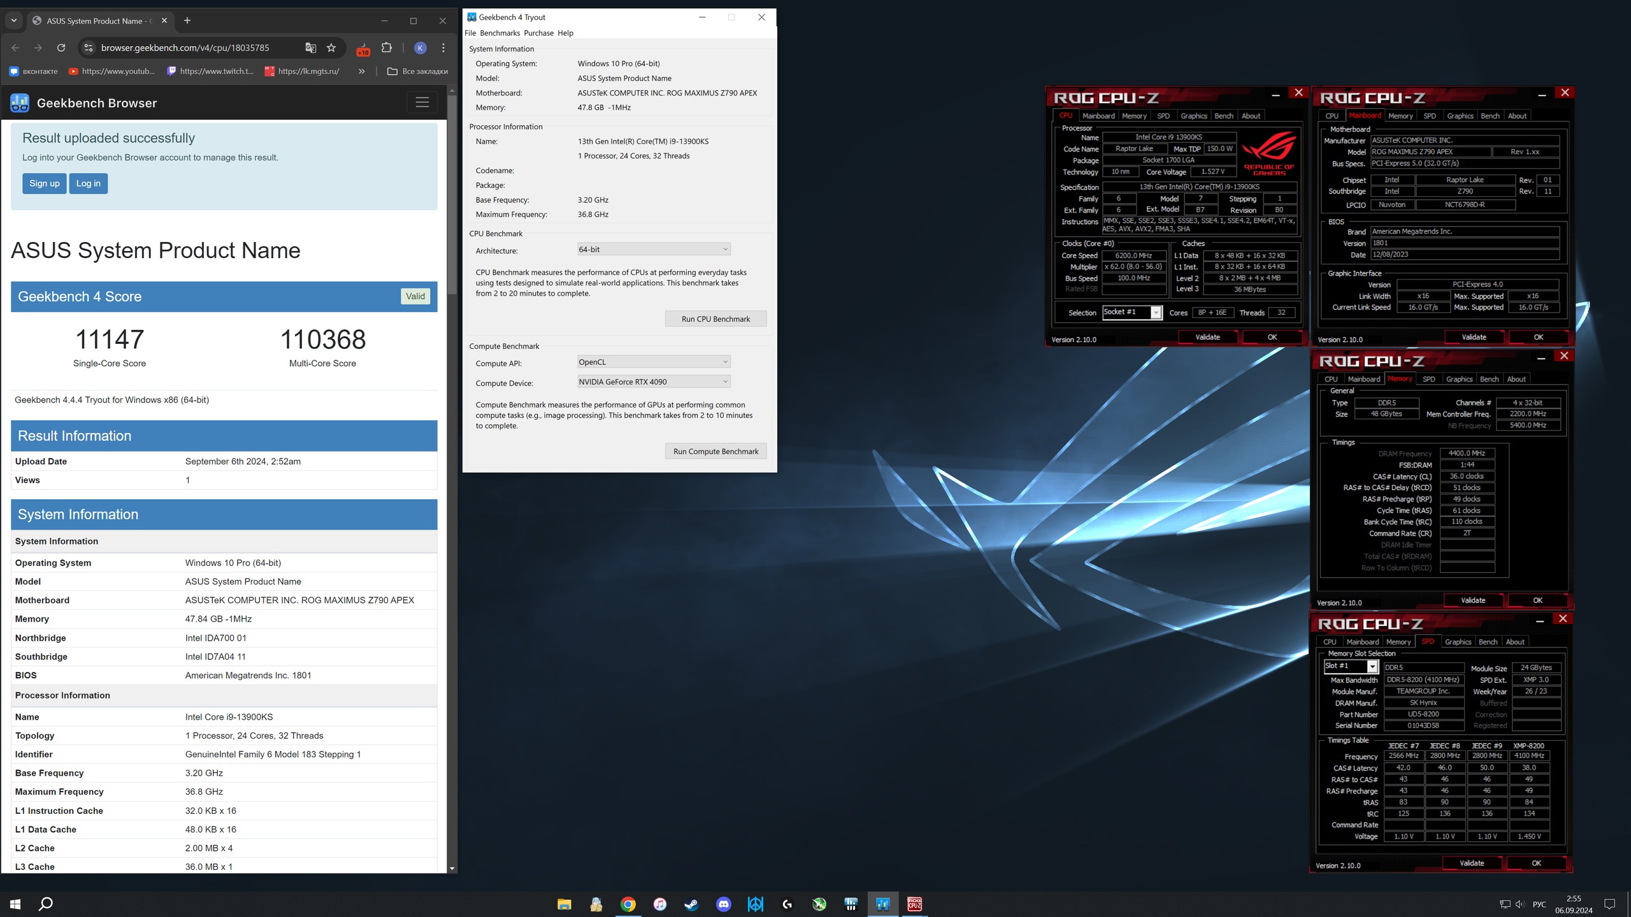
Task: Open the HWiNFO-style monitor icon on taskbar
Action: [851, 904]
